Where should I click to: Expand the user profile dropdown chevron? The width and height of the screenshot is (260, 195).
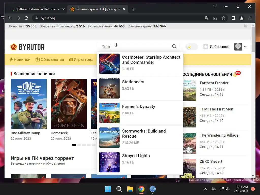245,47
